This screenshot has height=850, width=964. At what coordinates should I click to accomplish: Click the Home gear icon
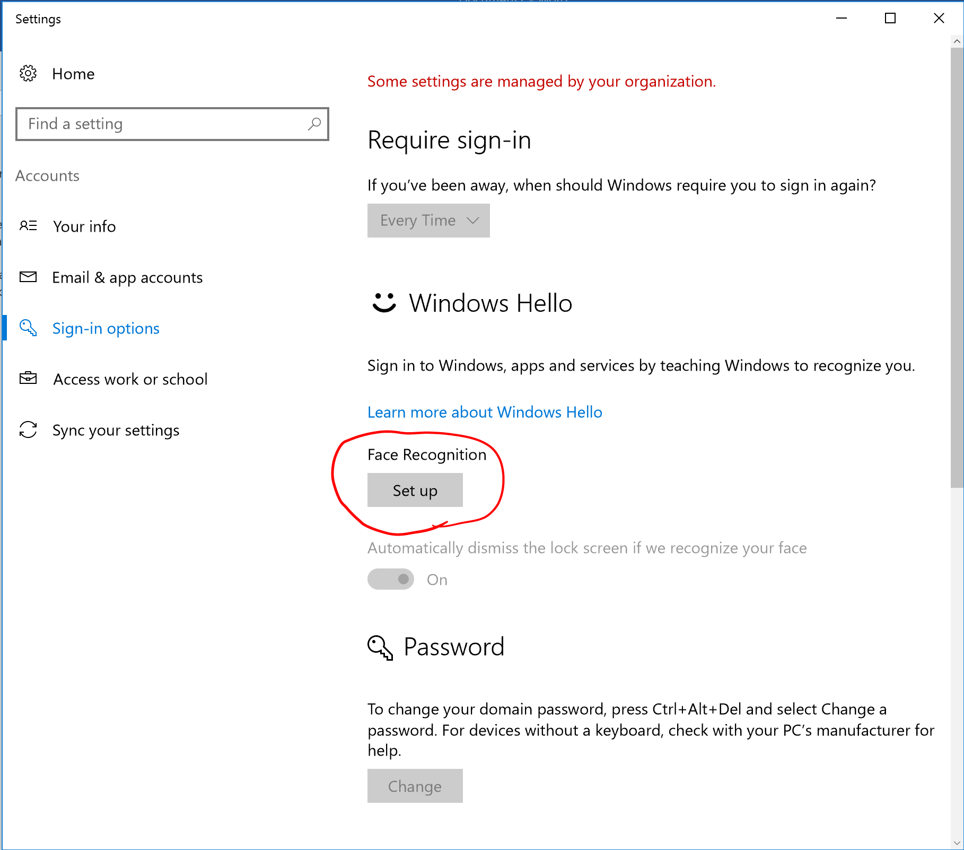[x=28, y=73]
